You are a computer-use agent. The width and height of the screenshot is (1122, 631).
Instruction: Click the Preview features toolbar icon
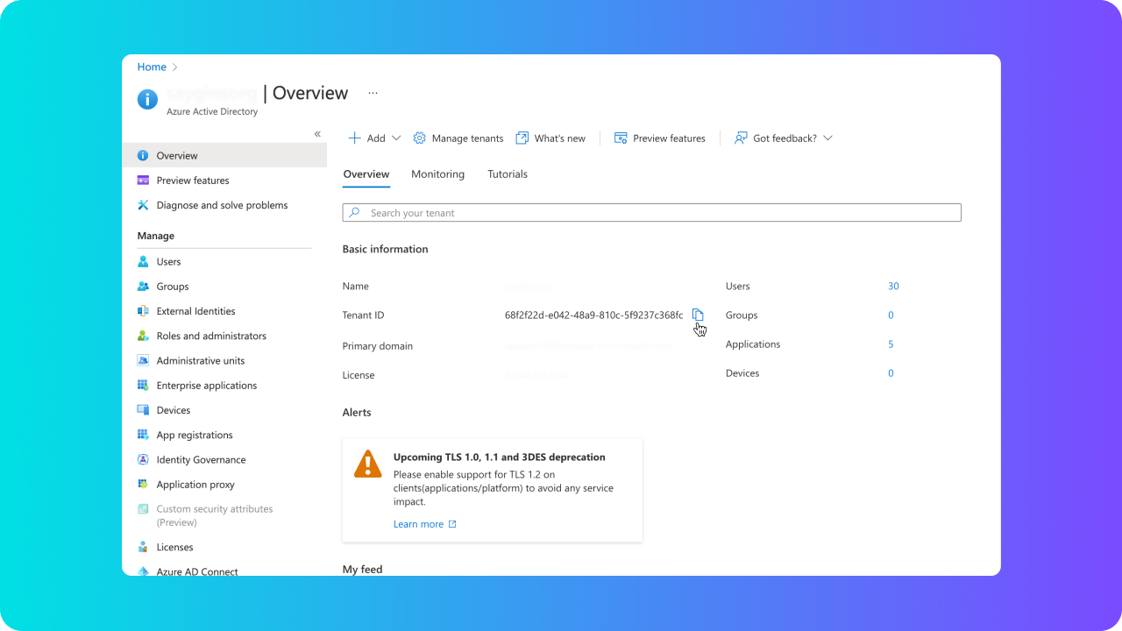[x=621, y=138]
